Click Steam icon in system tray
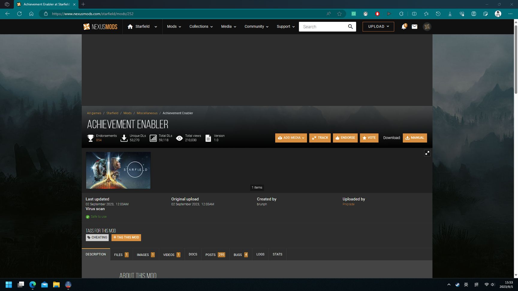The width and height of the screenshot is (518, 291). (457, 285)
